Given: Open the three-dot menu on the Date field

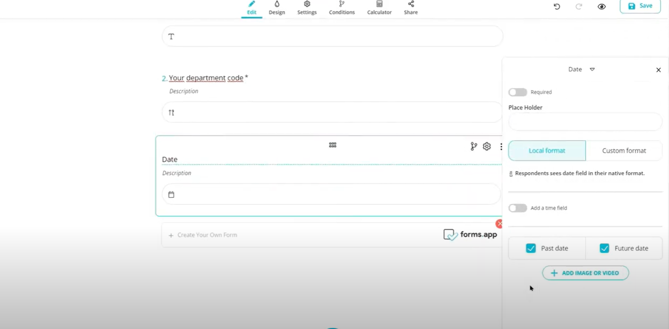Looking at the screenshot, I should 501,147.
